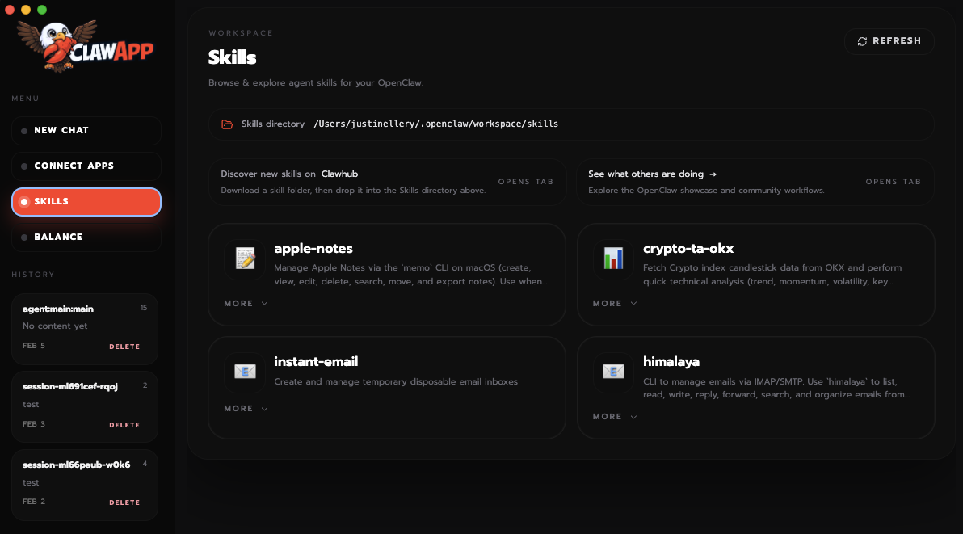The height and width of the screenshot is (534, 963).
Task: Delete the session-ml691cef-rqoj history entry
Action: click(x=124, y=424)
